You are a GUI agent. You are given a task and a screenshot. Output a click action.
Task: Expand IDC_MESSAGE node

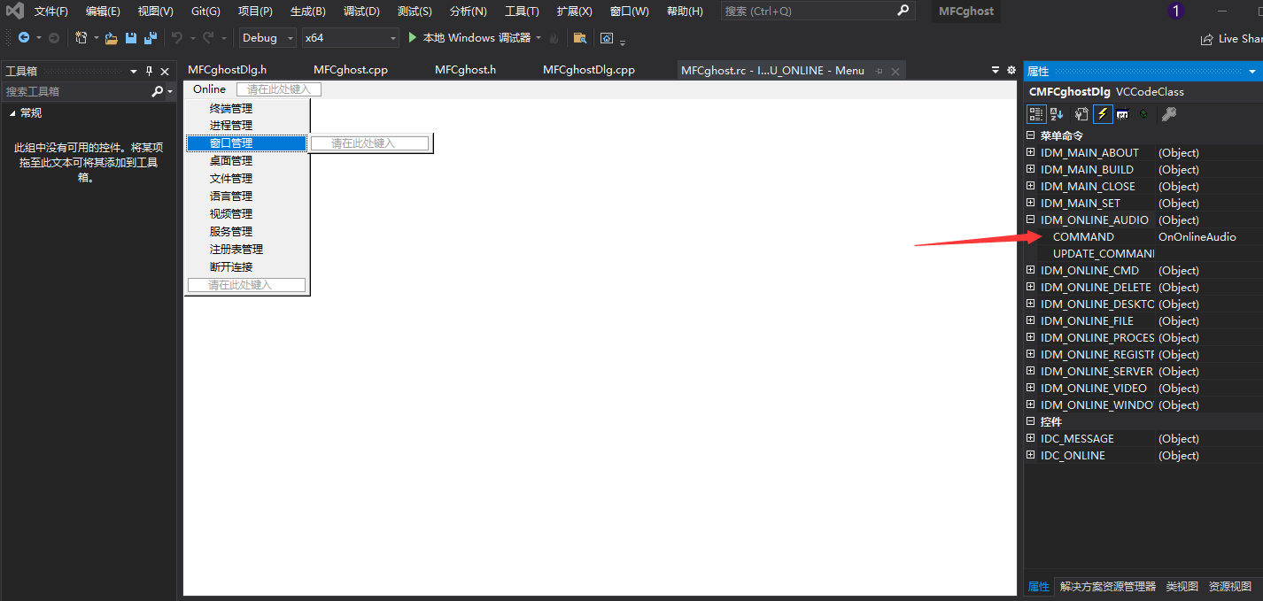pyautogui.click(x=1030, y=438)
